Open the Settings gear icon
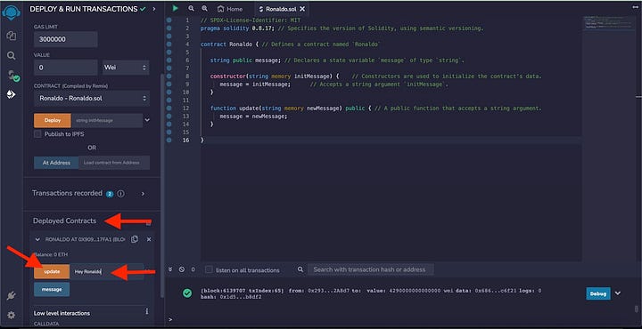The image size is (642, 329). click(x=11, y=315)
